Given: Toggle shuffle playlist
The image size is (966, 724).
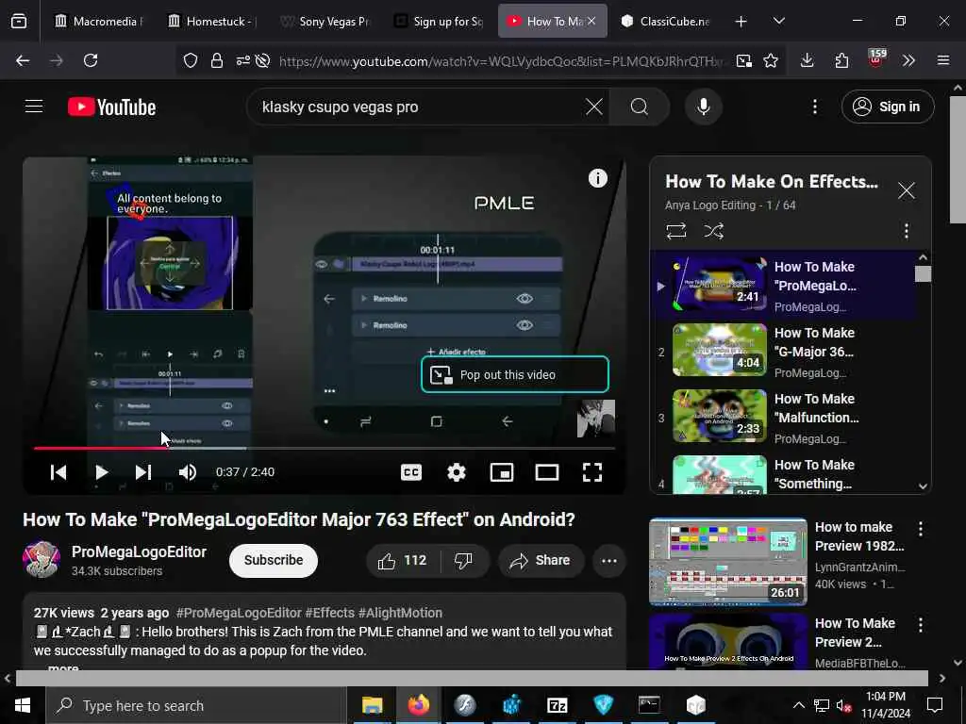Looking at the screenshot, I should click(713, 231).
